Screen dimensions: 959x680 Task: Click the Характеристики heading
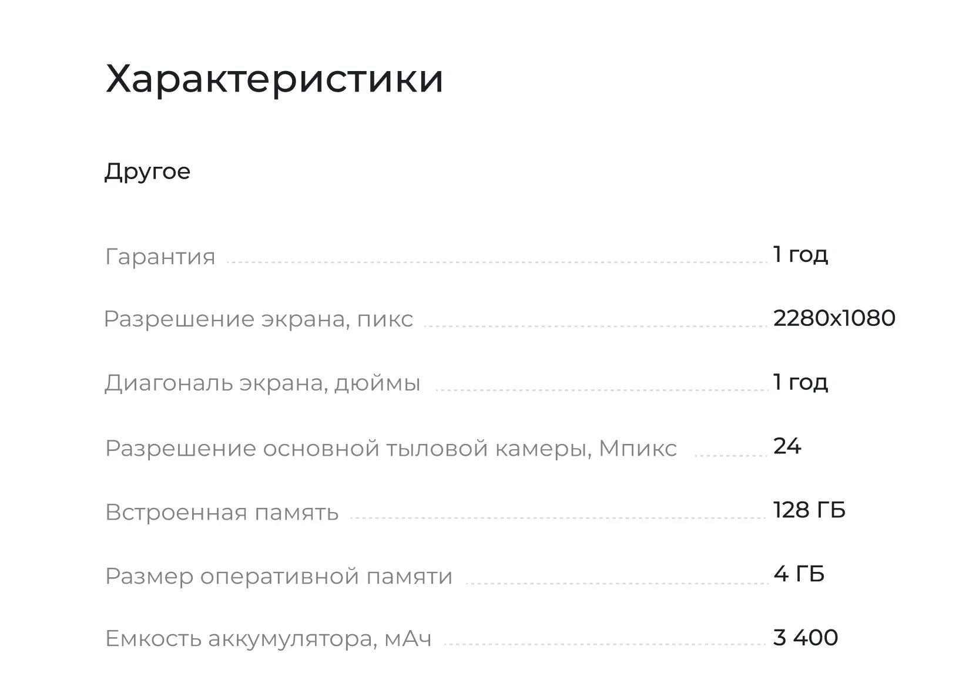(x=274, y=79)
